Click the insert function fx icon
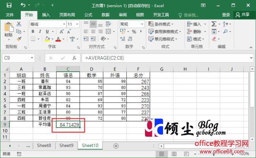 [74, 58]
